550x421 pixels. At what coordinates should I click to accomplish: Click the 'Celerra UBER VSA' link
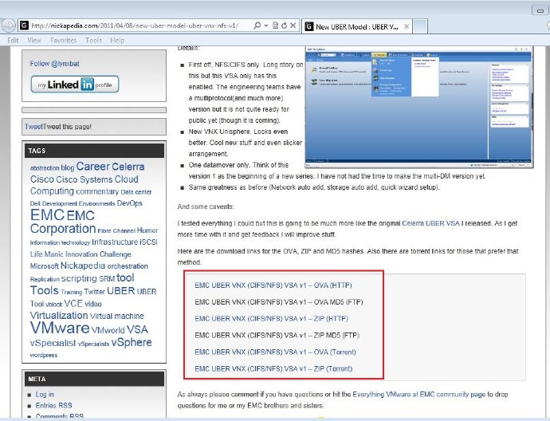[x=430, y=223]
